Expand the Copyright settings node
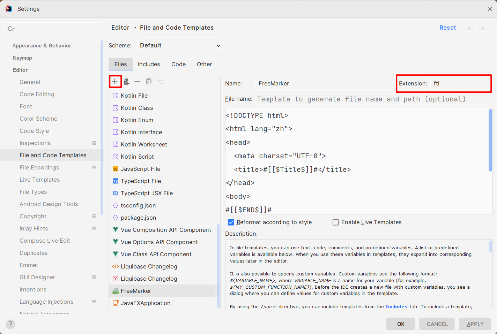Screen dimensions: 497x334 pyautogui.click(x=15, y=217)
